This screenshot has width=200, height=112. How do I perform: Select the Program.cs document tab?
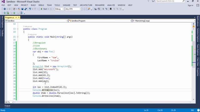(x=9, y=17)
